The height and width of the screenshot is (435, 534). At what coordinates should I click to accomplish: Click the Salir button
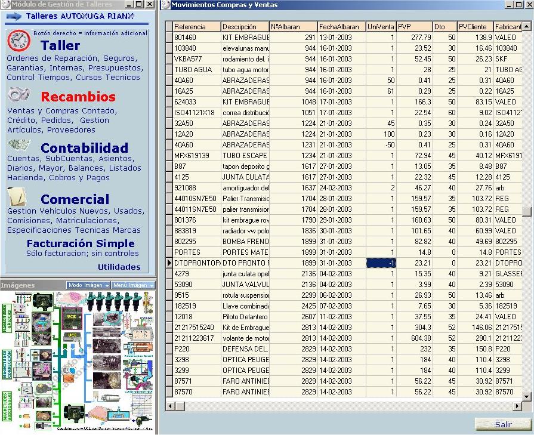coord(503,424)
